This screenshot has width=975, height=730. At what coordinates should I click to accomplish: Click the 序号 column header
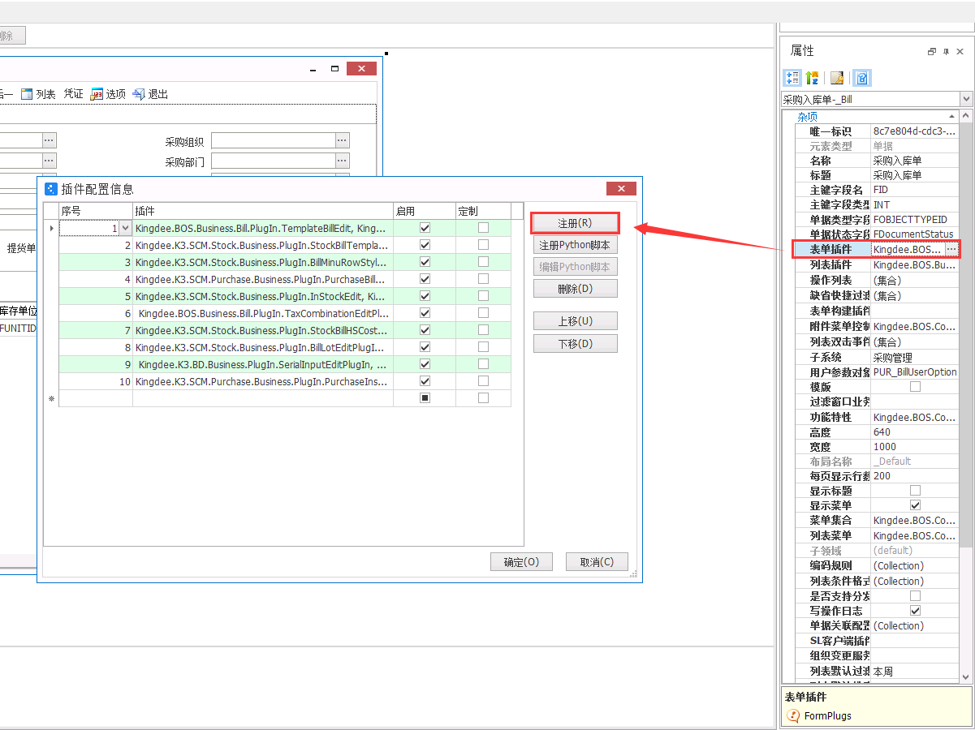(96, 211)
